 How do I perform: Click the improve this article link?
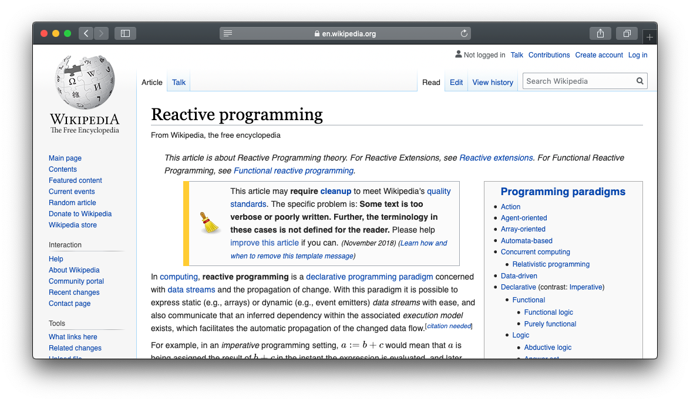[264, 243]
